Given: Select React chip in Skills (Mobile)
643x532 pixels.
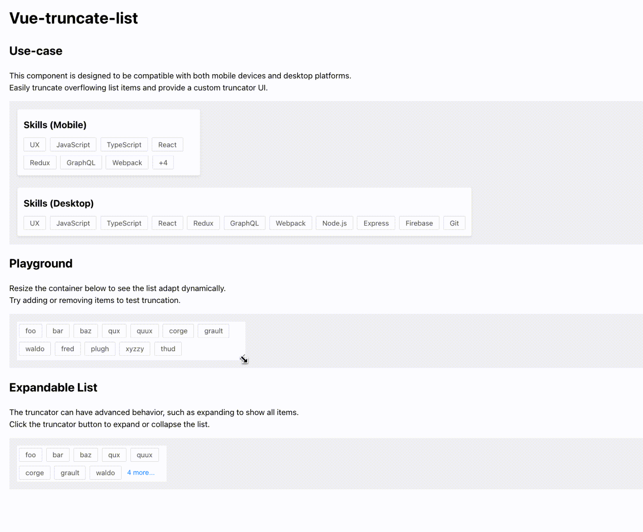Looking at the screenshot, I should pyautogui.click(x=167, y=145).
